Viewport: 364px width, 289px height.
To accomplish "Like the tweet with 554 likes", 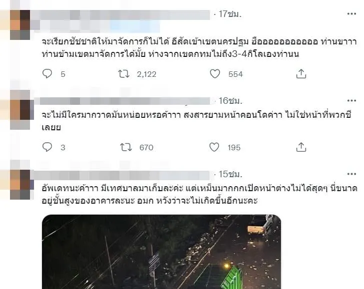I will (x=215, y=74).
